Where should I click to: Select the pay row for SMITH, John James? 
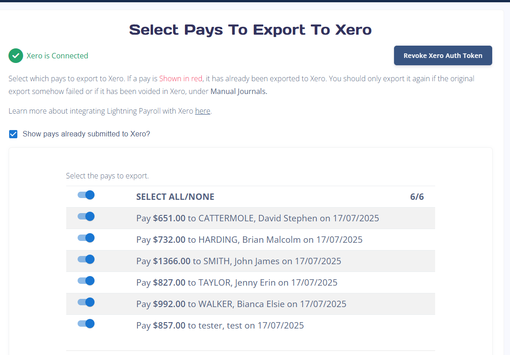[x=239, y=261]
